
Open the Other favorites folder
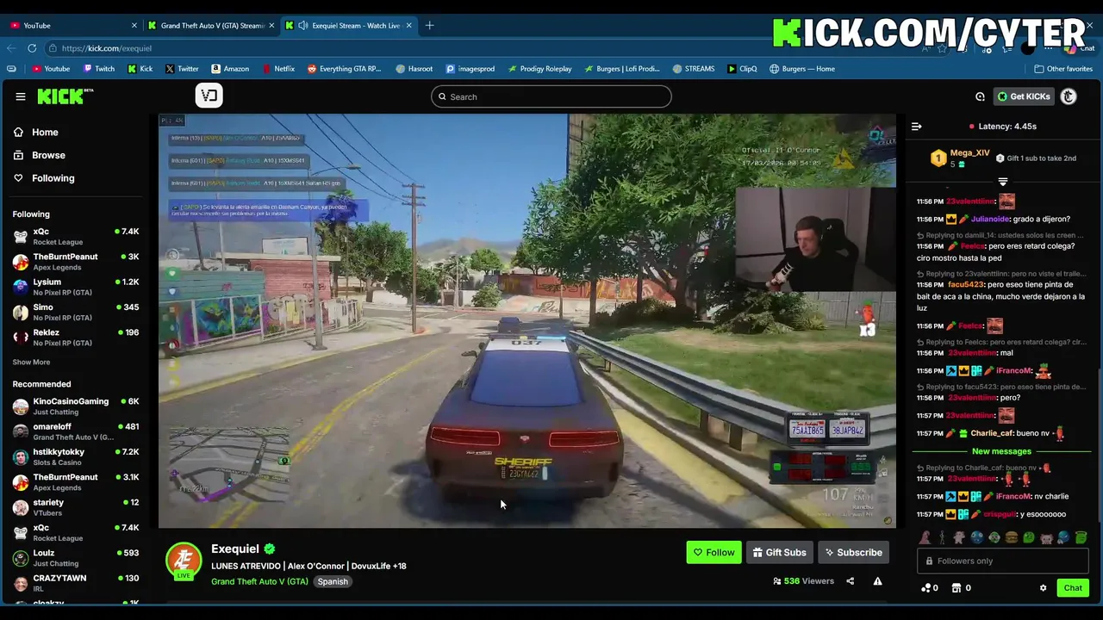1063,69
